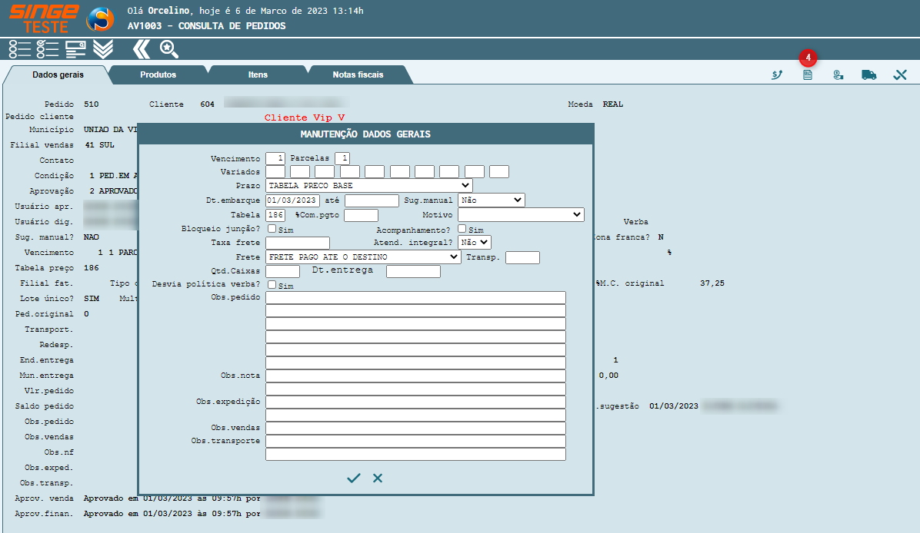Confirm the form with the checkmark icon

click(353, 478)
